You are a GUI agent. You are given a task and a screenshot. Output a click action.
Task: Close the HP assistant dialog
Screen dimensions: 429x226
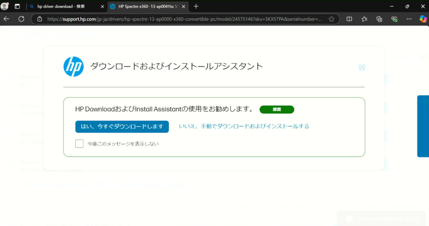[362, 67]
